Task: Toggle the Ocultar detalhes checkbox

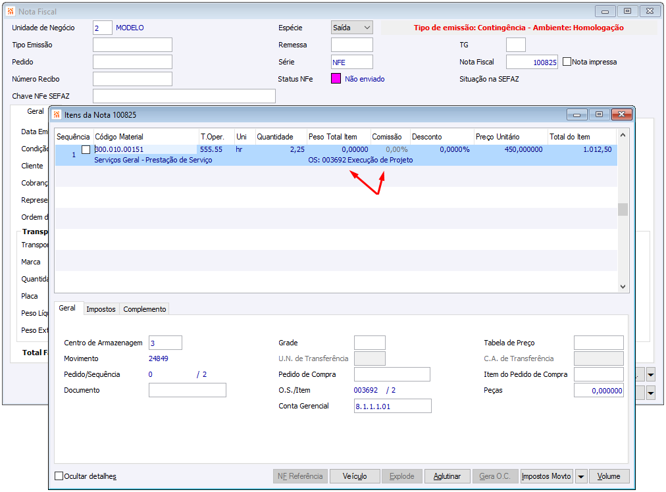Action: point(59,476)
